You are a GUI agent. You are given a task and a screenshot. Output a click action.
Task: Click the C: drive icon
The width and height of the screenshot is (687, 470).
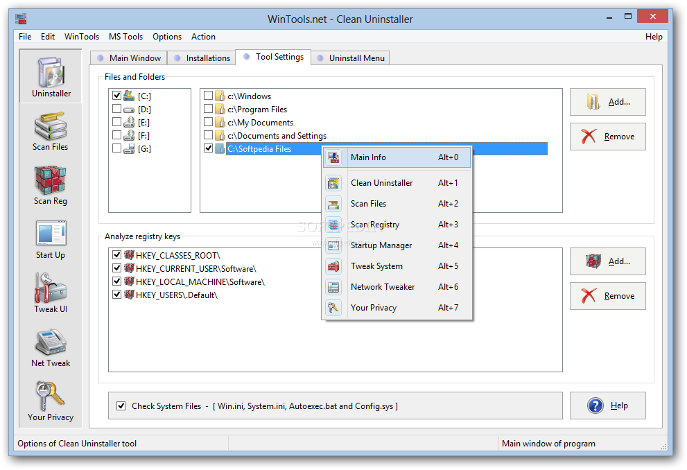pyautogui.click(x=129, y=96)
